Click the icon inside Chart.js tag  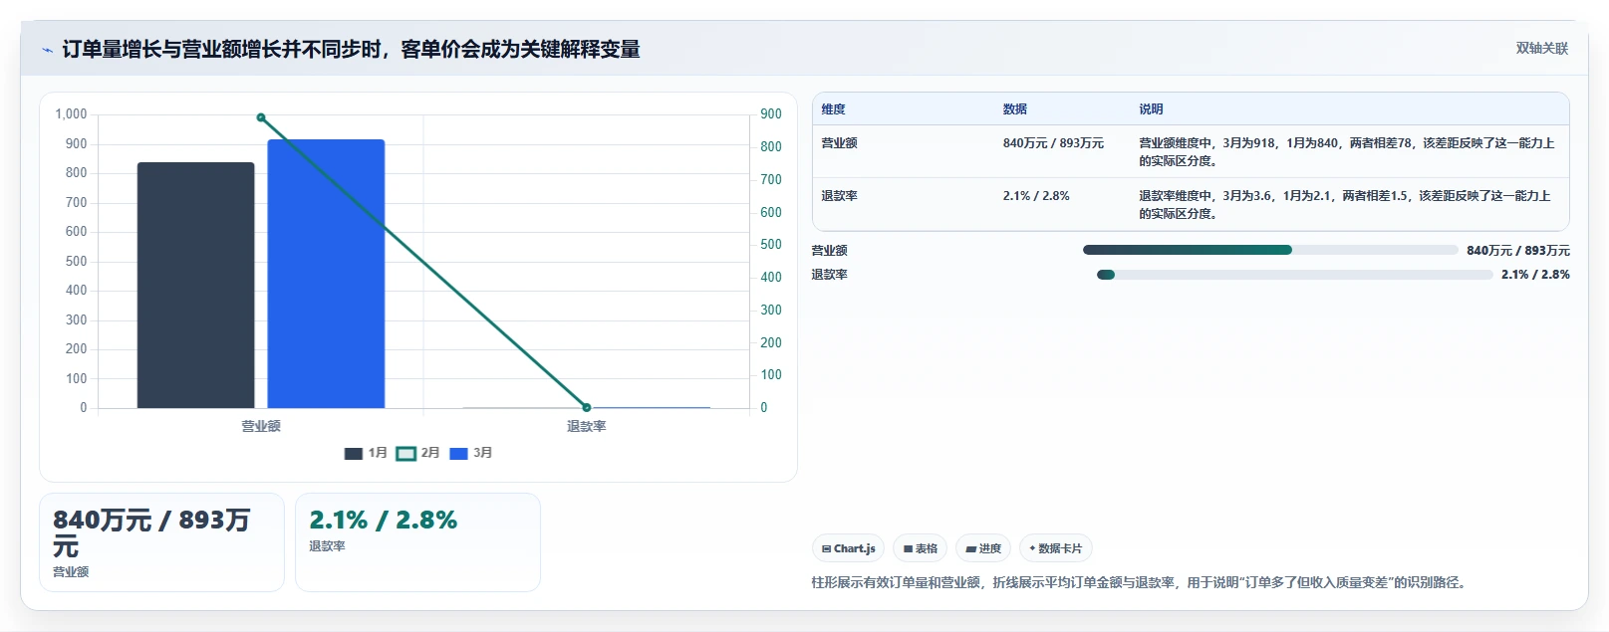coord(826,549)
